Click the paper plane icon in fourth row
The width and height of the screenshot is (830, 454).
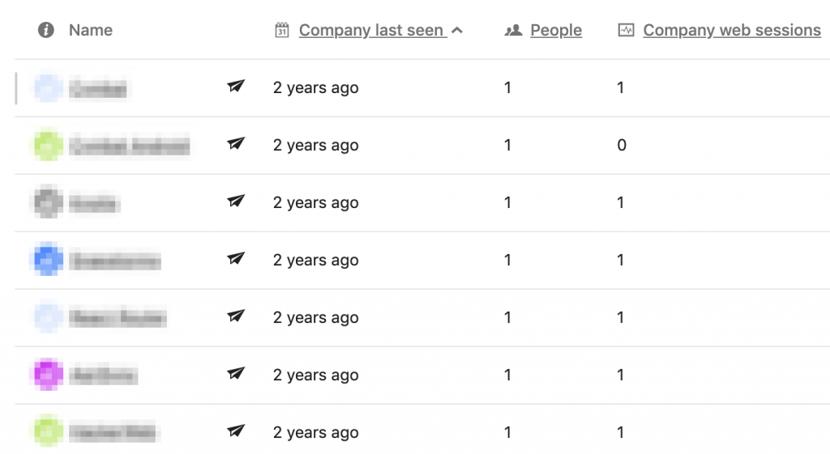(236, 258)
